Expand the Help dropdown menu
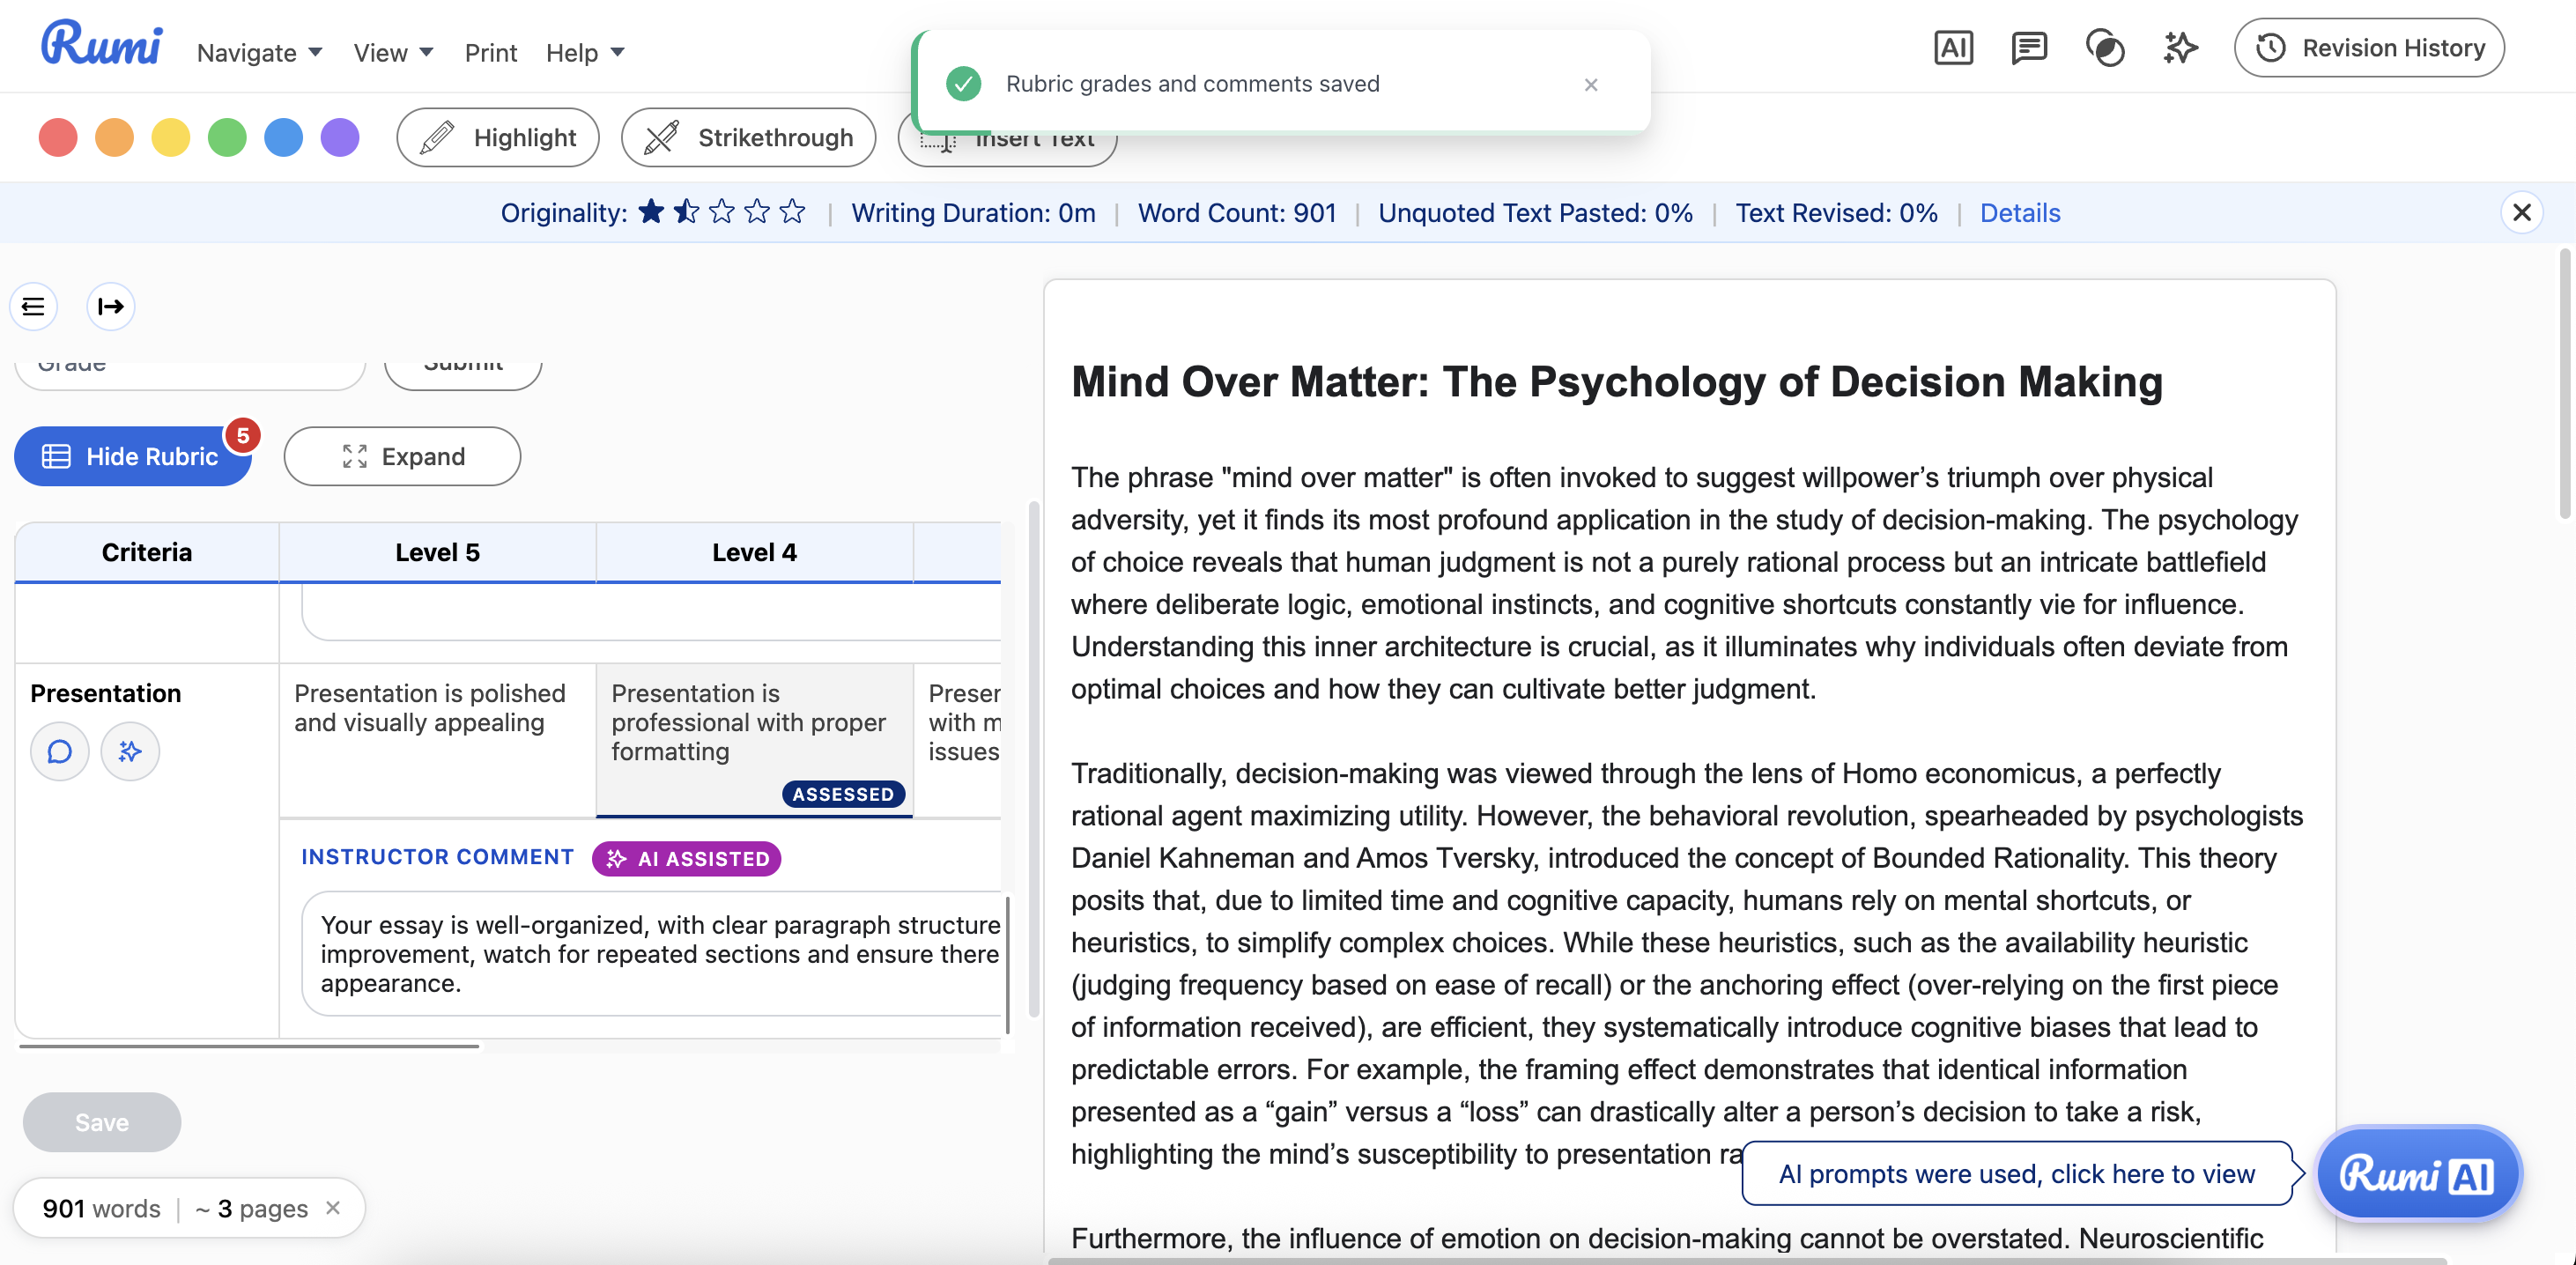 pos(585,52)
